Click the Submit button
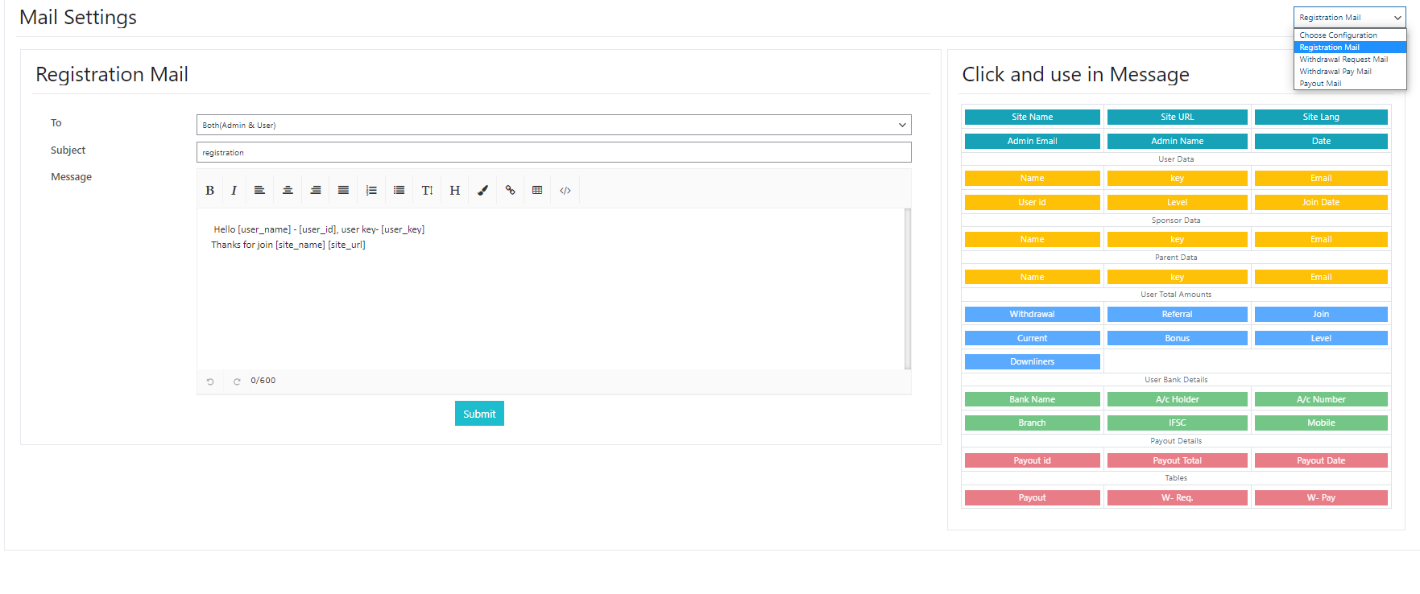1420x594 pixels. click(x=479, y=414)
